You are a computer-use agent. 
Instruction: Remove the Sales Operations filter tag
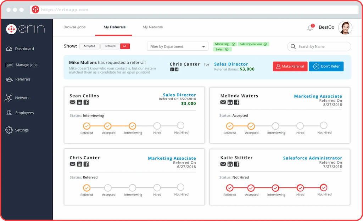266,44
